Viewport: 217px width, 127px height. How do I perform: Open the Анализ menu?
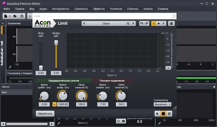[148, 9]
